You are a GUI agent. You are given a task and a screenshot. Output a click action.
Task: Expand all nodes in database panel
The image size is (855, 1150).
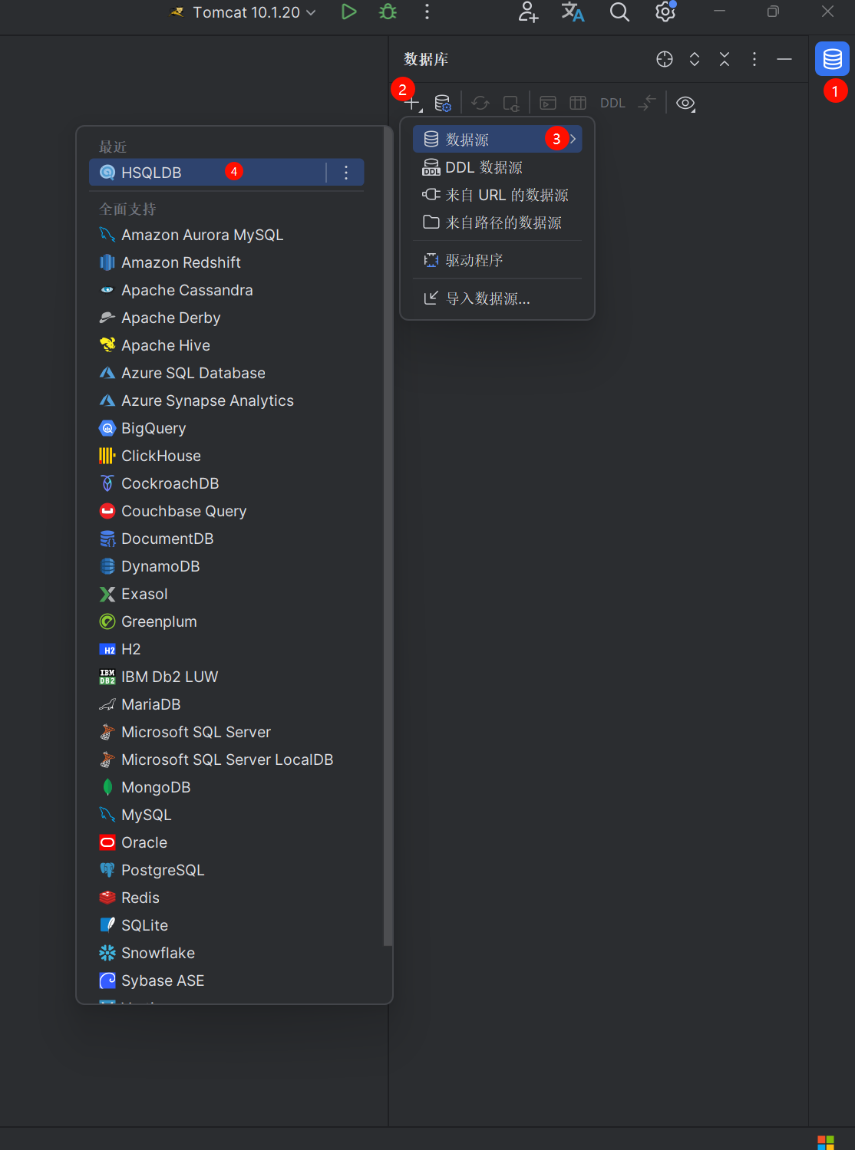pyautogui.click(x=695, y=59)
